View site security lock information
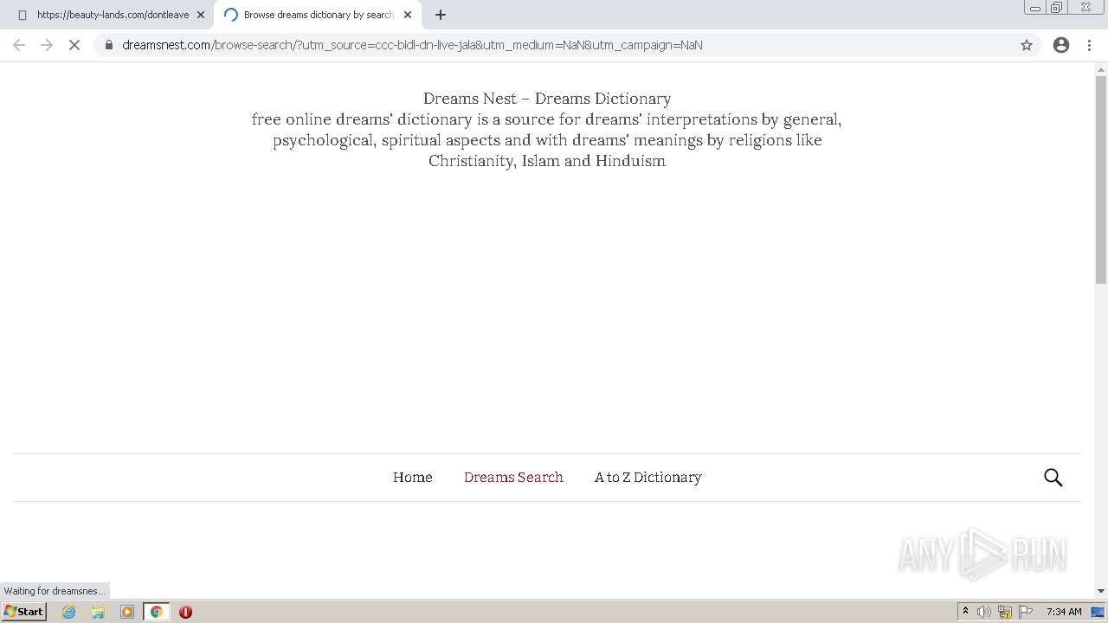 108,45
